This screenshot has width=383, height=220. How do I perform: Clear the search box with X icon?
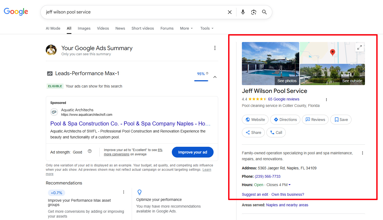pos(229,12)
